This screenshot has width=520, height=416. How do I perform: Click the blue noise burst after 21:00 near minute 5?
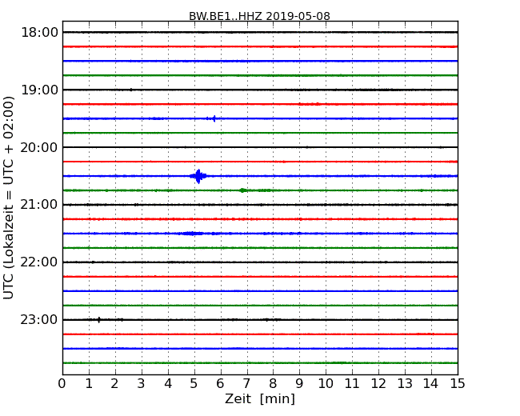coord(191,234)
